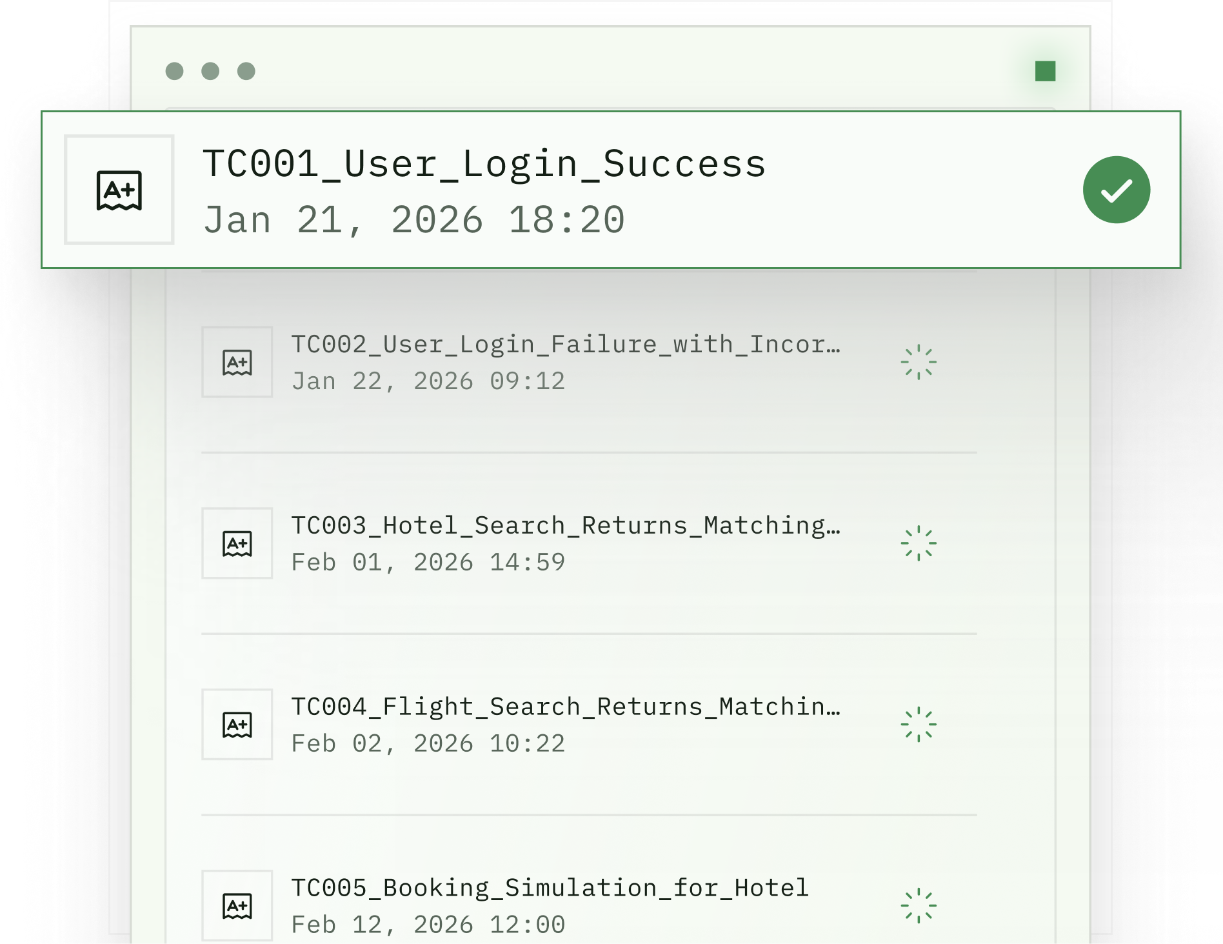Viewport: 1223px width, 944px height.
Task: Click the report icon beside TC004_Flight_Search
Action: tap(237, 725)
